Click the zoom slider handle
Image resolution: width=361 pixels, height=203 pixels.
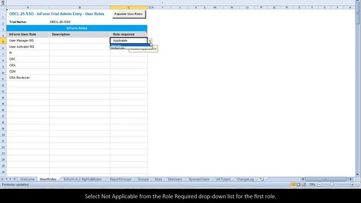pos(332,184)
